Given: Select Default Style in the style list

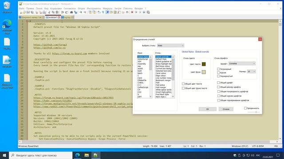Looking at the screenshot, I should point(161,59).
